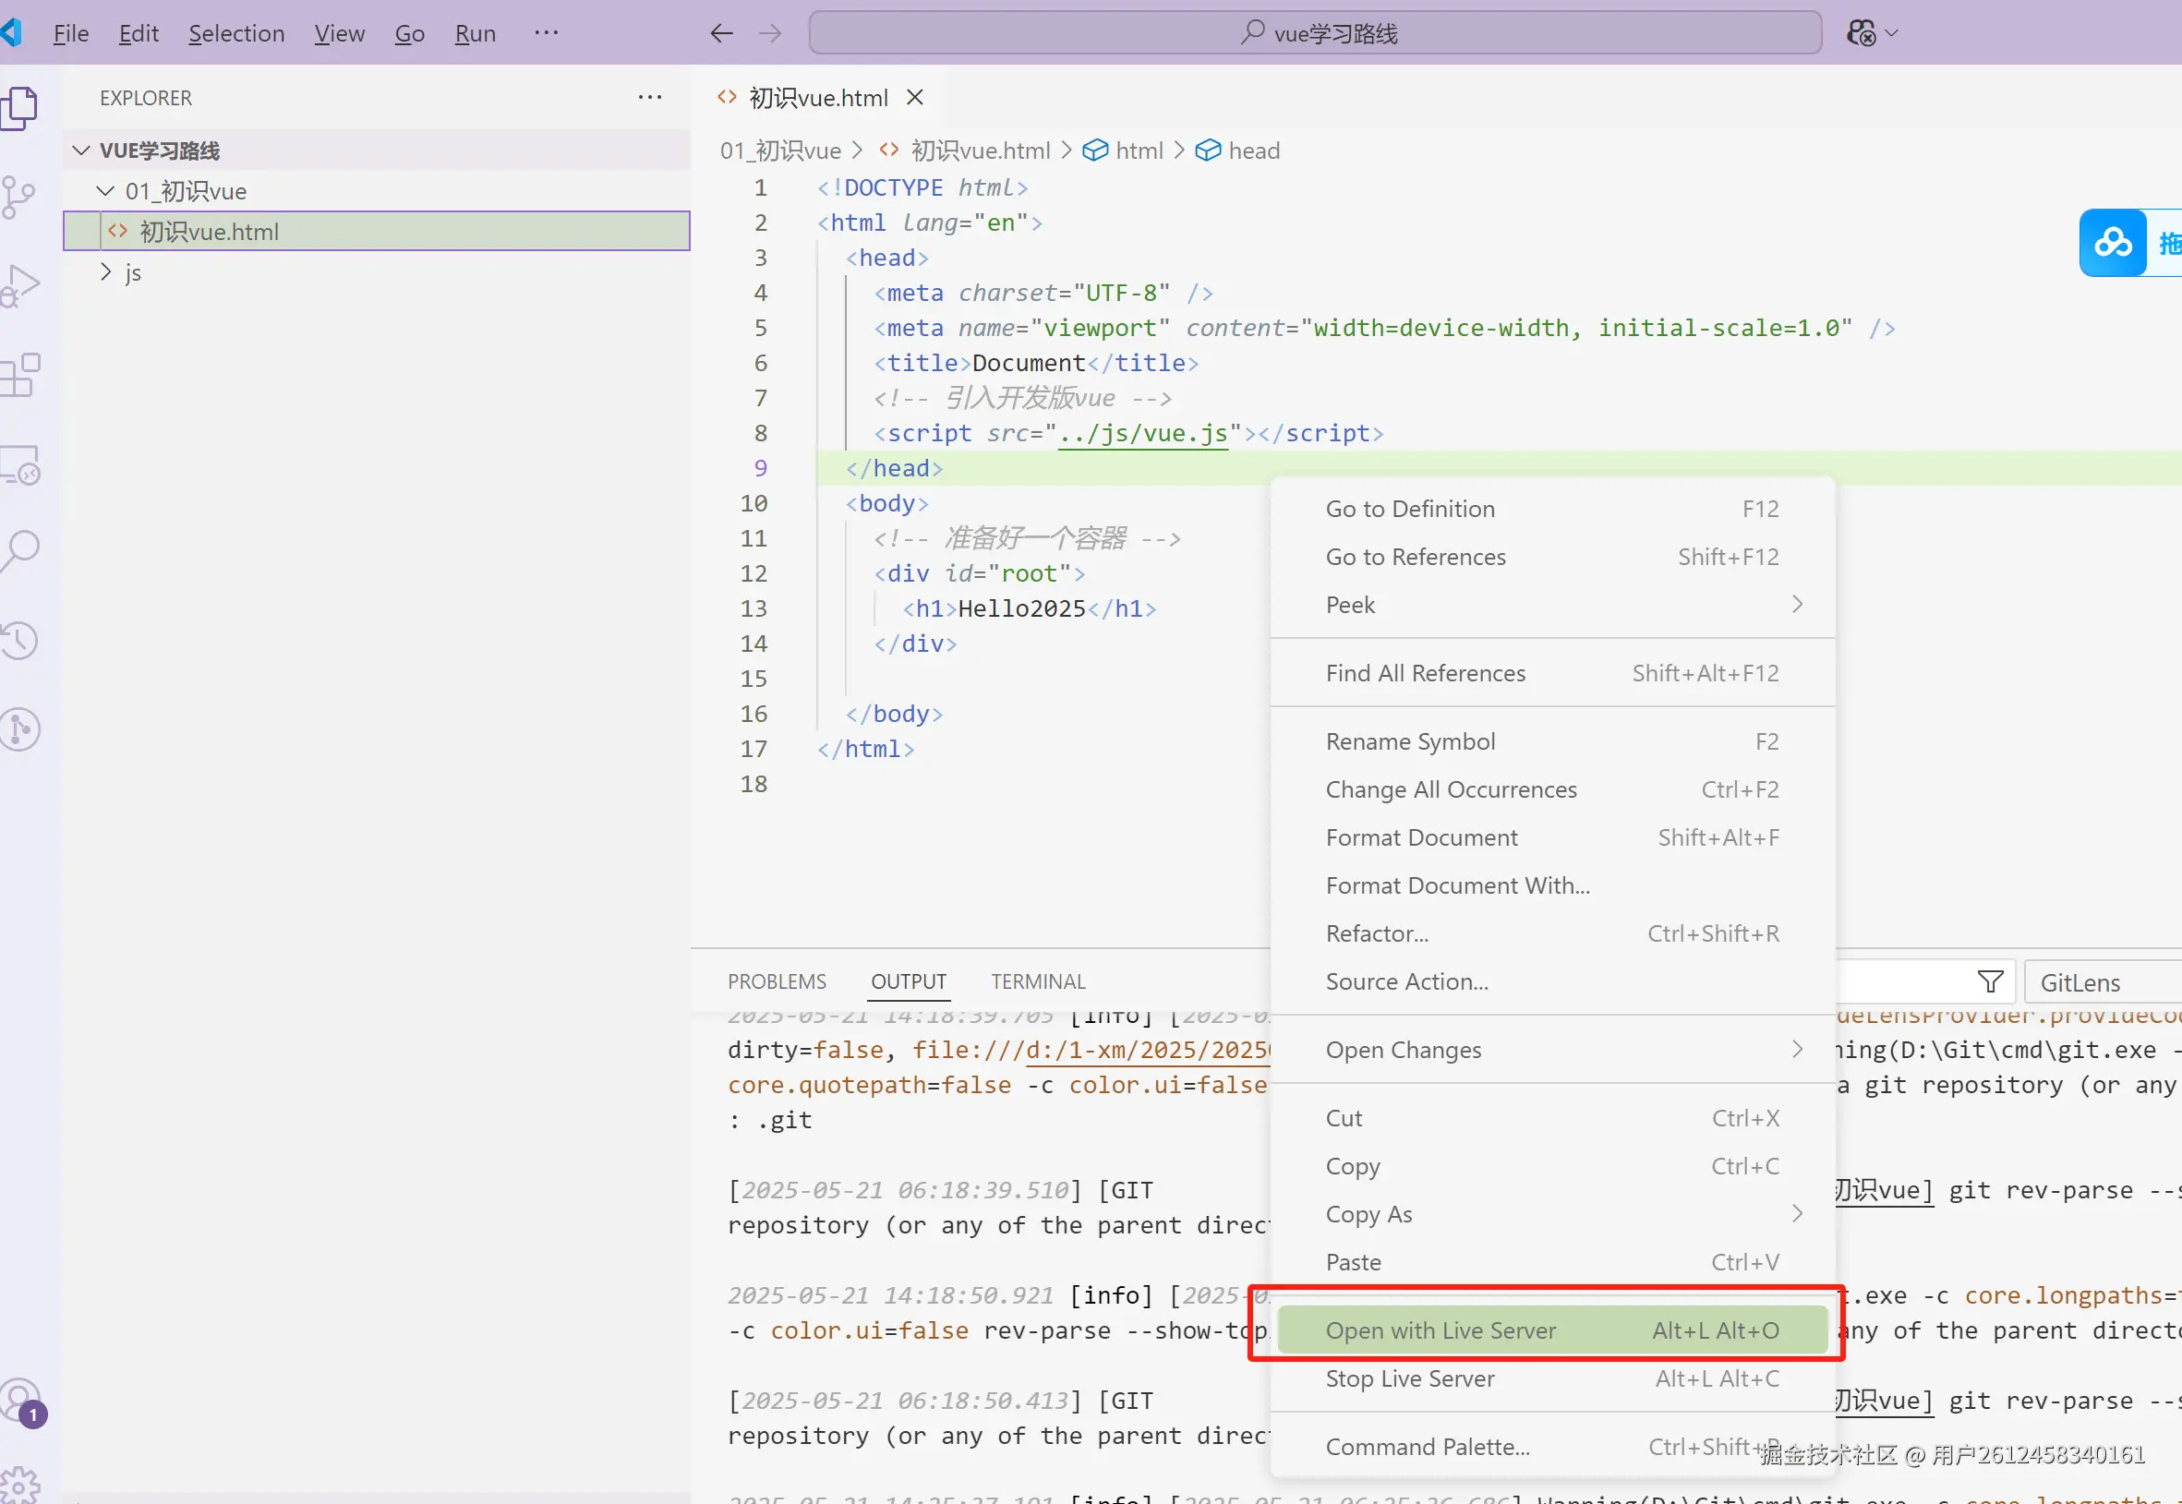Viewport: 2182px width, 1504px height.
Task: Click the filter funnel icon in Output panel
Action: point(1990,982)
